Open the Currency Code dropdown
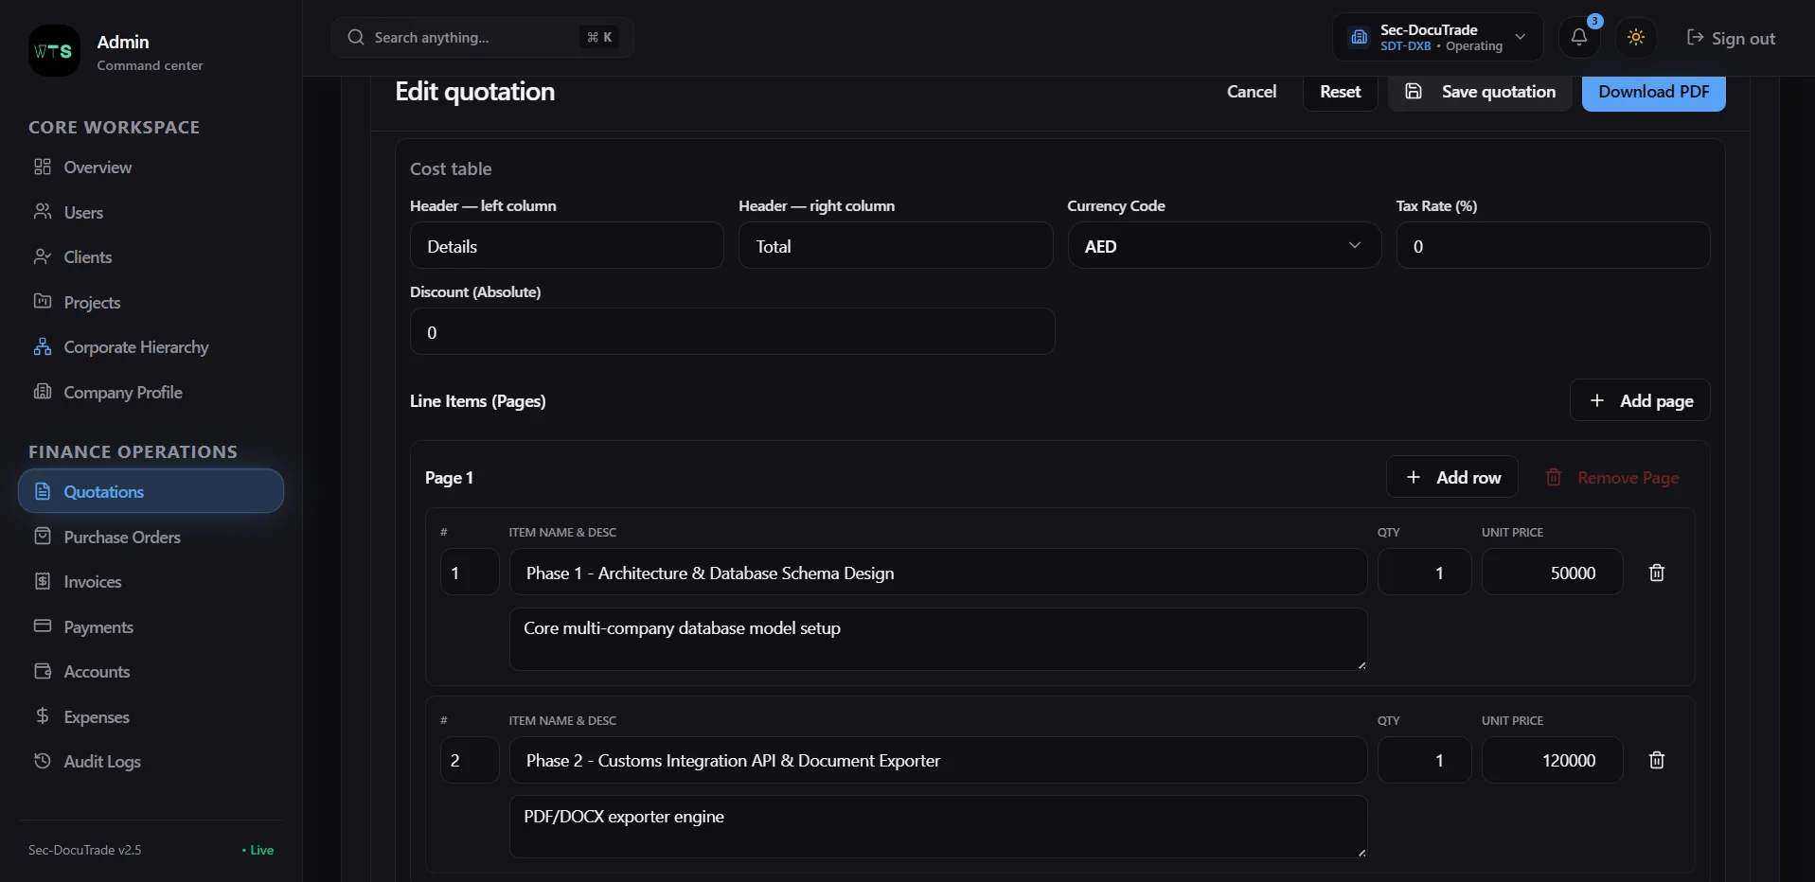This screenshot has height=882, width=1815. point(1224,246)
